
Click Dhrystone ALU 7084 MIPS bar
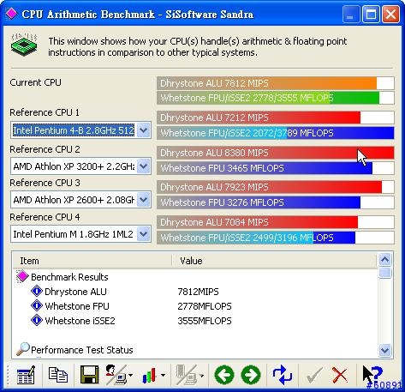pyautogui.click(x=276, y=222)
